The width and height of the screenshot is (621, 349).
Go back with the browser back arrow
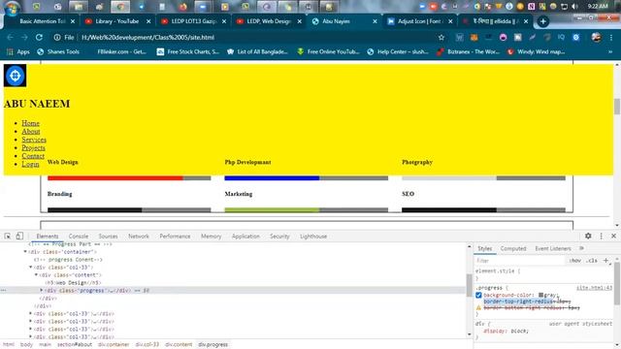tap(10, 37)
